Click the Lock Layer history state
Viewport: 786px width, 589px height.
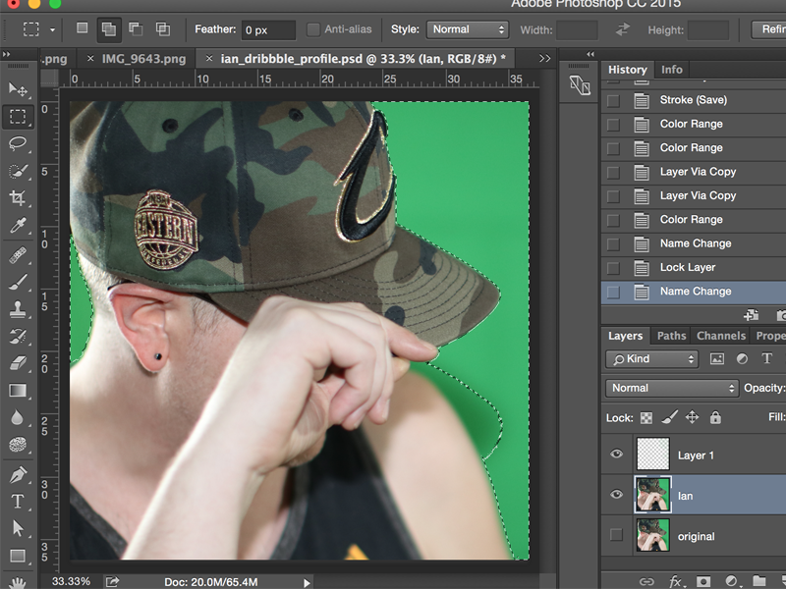(x=687, y=267)
